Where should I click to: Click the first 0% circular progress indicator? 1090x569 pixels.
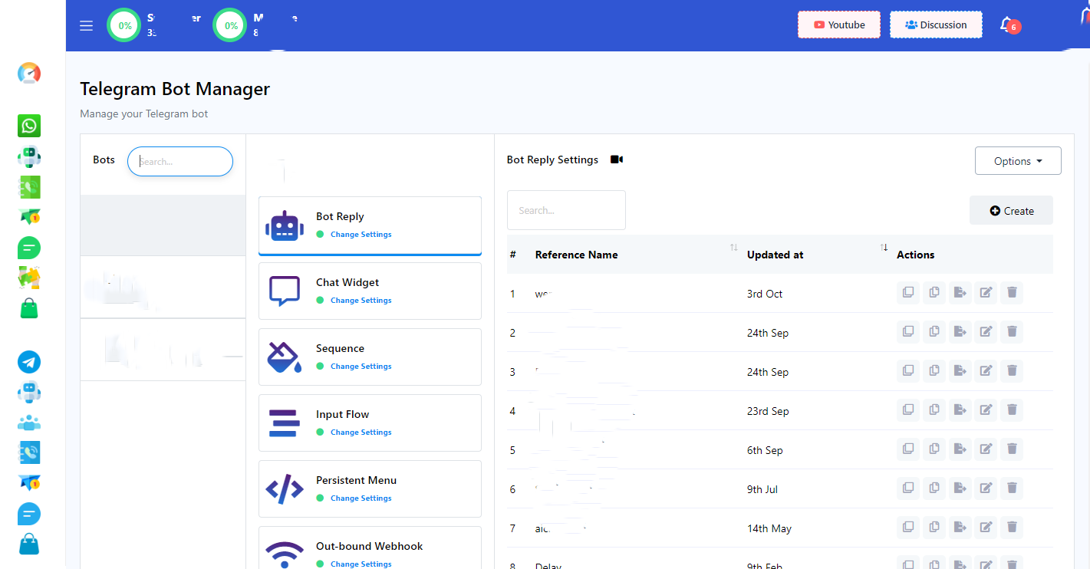click(124, 25)
